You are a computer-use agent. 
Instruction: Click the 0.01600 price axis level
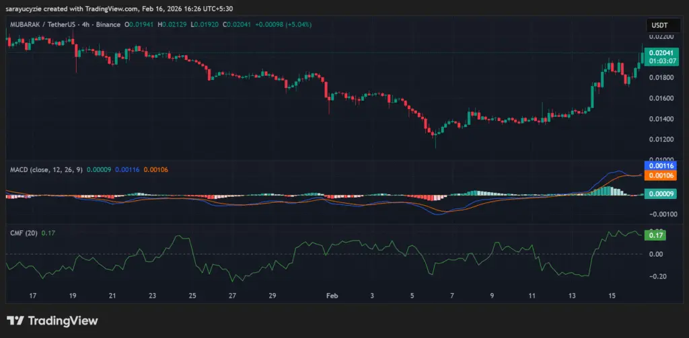point(661,98)
